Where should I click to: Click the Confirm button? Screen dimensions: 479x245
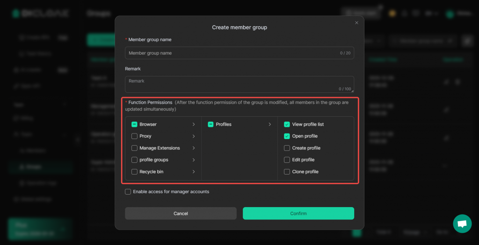coord(298,213)
